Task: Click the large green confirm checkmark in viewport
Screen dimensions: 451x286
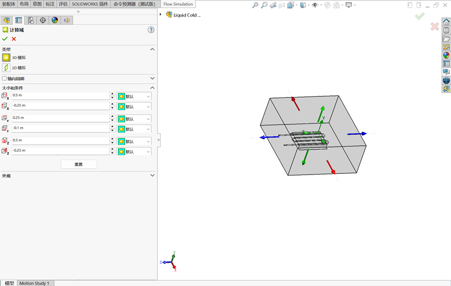Action: point(420,16)
